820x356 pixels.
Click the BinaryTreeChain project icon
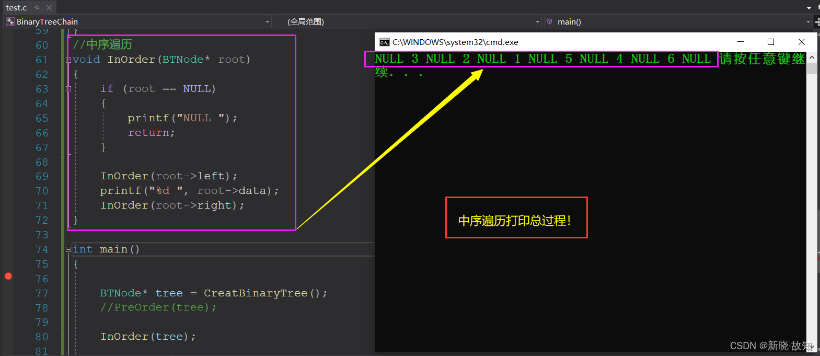click(x=10, y=21)
